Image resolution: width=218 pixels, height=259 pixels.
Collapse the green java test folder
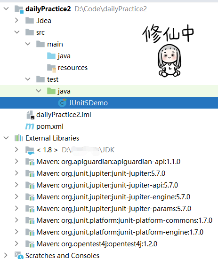39,91
